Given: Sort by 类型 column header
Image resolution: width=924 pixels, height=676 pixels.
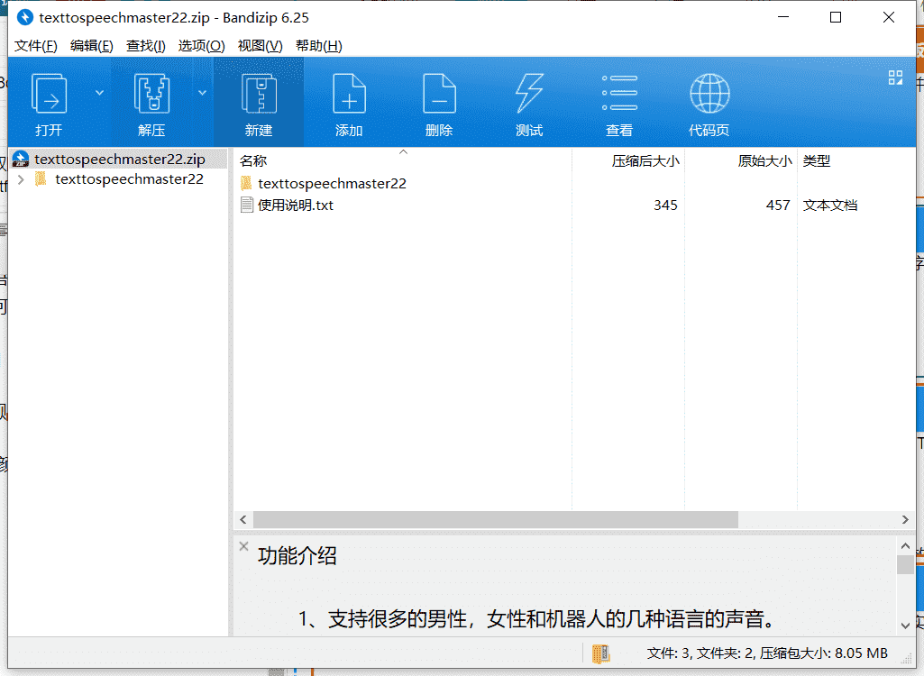Looking at the screenshot, I should [816, 161].
